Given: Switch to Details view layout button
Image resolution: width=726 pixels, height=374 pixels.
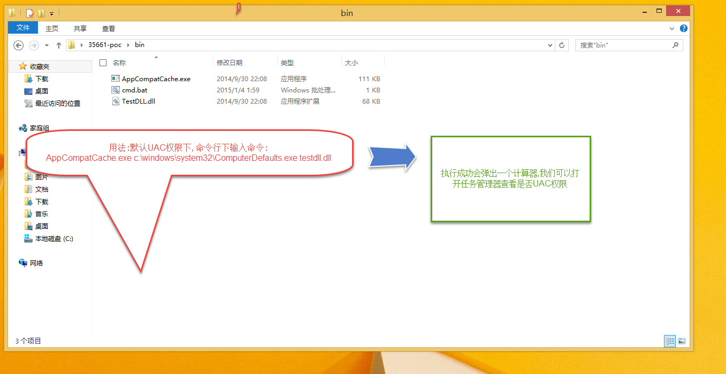Looking at the screenshot, I should click(x=670, y=341).
